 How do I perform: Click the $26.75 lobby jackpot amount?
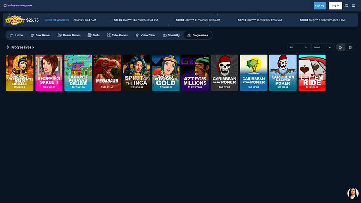(x=32, y=20)
